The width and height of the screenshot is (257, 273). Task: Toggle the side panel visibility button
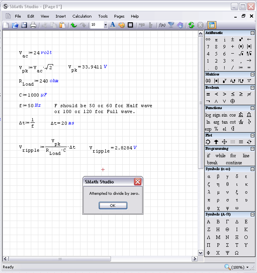tap(212, 25)
